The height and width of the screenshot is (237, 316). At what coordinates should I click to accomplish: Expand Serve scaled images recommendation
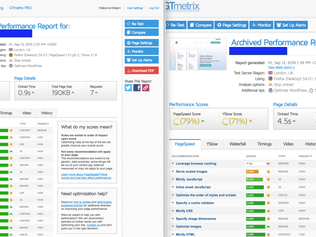coord(191,172)
